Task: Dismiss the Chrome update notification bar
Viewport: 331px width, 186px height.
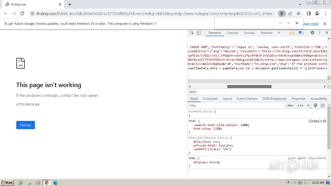Action: [x=325, y=24]
